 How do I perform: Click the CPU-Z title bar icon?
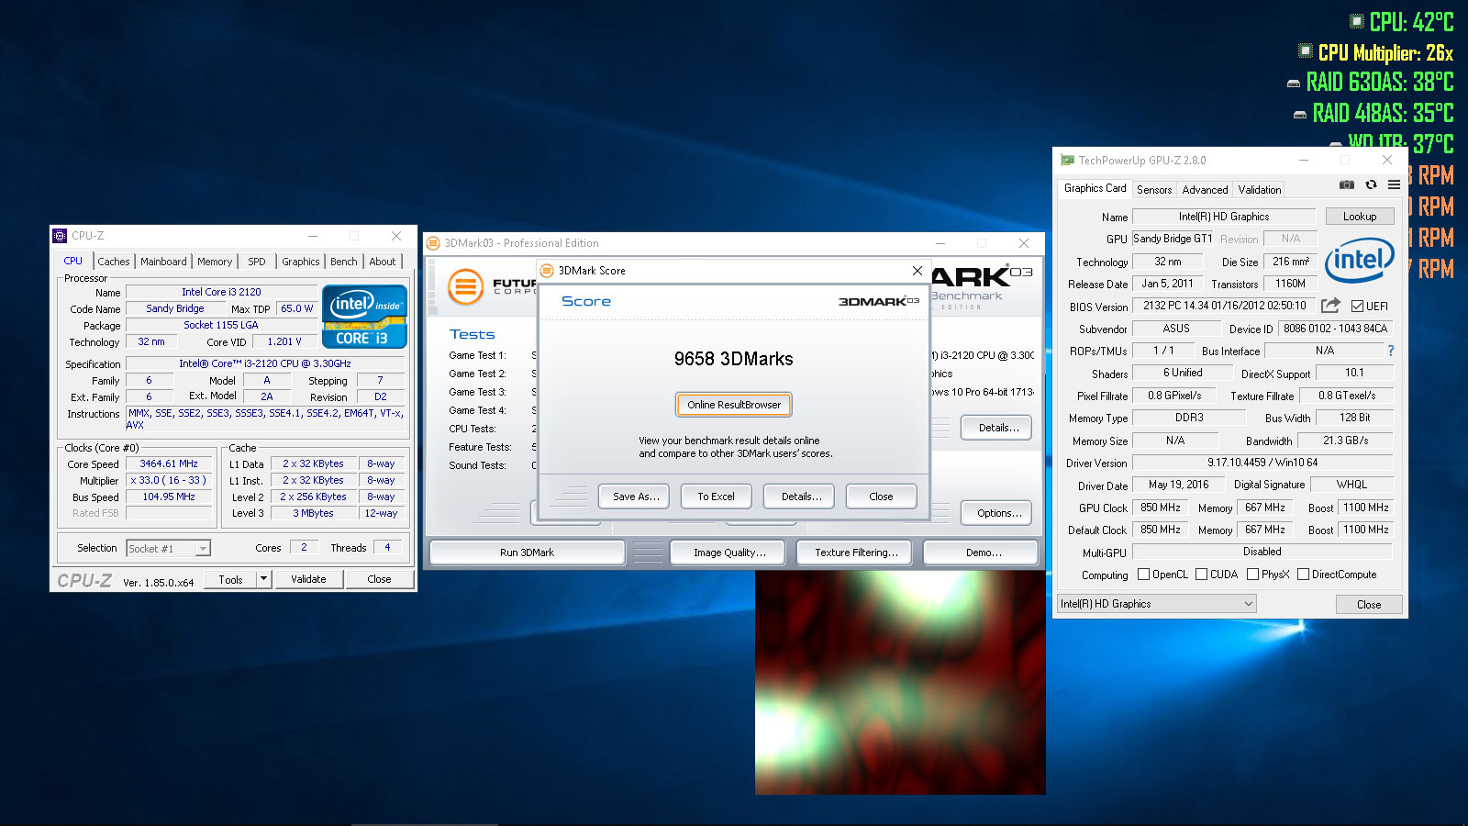point(60,236)
